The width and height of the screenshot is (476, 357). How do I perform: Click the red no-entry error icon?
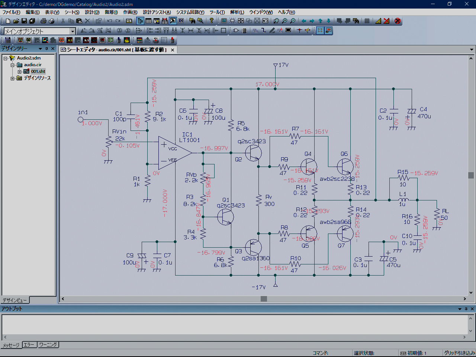398,21
